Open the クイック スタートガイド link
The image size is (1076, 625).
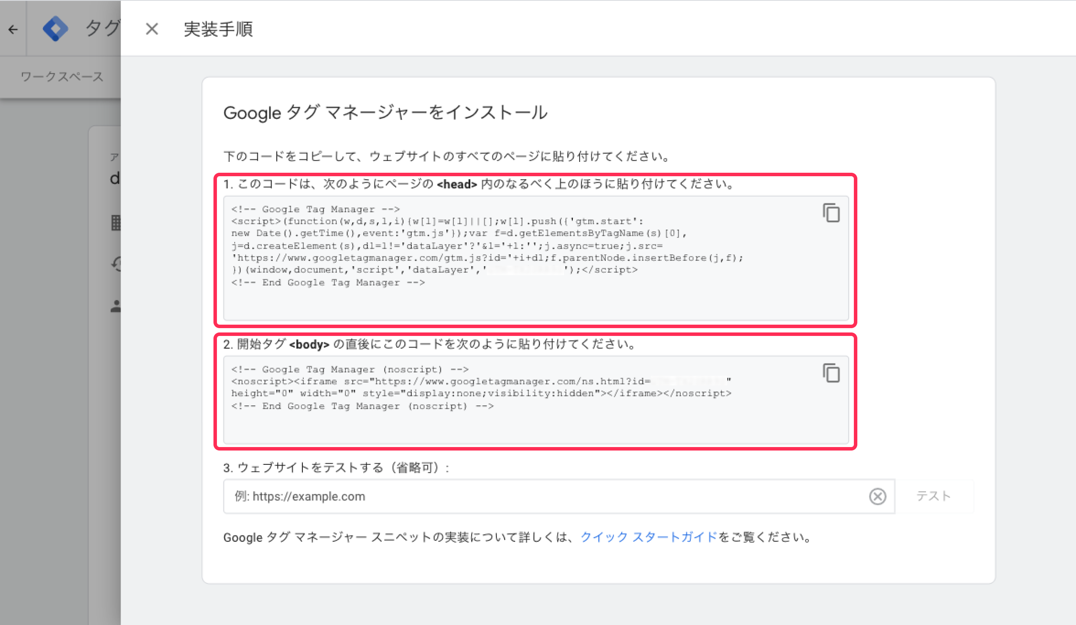click(649, 537)
